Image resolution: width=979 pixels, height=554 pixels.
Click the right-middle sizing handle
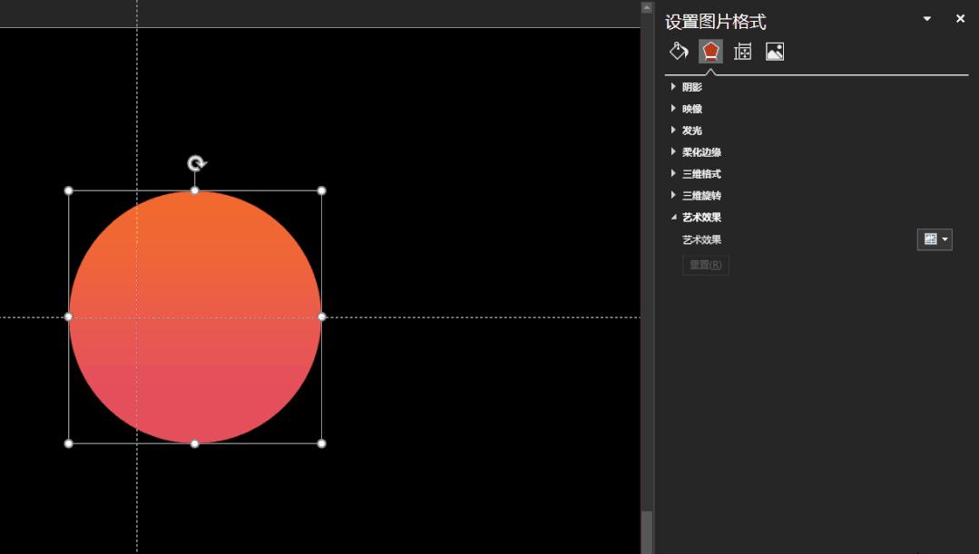click(x=321, y=317)
